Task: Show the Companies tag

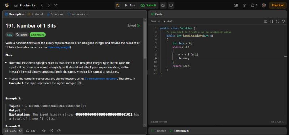Action: point(38,35)
